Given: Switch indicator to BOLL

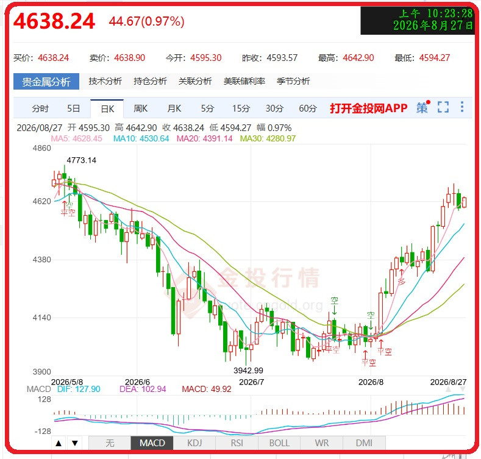Looking at the screenshot, I should [279, 443].
